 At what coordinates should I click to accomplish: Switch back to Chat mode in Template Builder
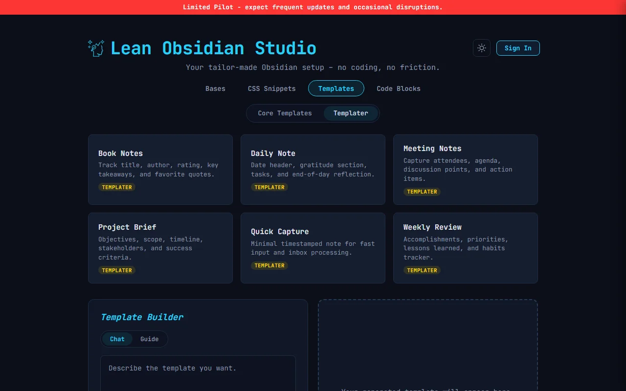point(117,339)
